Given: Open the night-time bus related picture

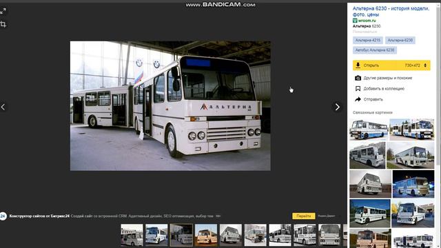Looking at the screenshot, I should (413, 184).
